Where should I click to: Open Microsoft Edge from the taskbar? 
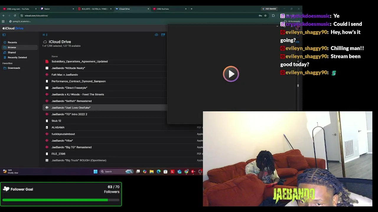[x=159, y=172]
